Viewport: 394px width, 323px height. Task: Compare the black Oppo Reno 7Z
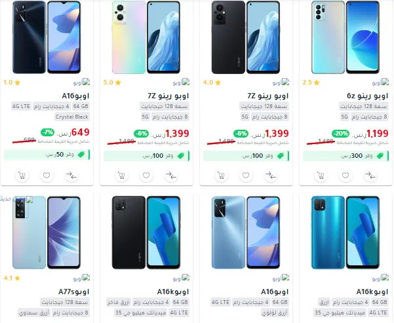coord(271,176)
